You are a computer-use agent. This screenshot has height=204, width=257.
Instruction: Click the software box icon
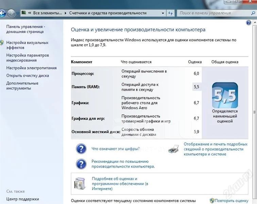[80, 184]
